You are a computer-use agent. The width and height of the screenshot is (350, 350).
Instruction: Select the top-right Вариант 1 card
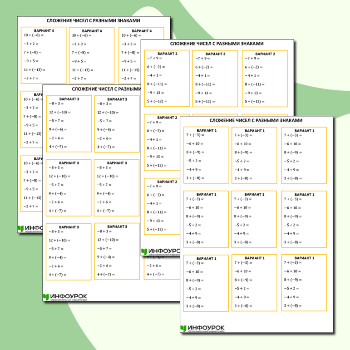(304, 155)
